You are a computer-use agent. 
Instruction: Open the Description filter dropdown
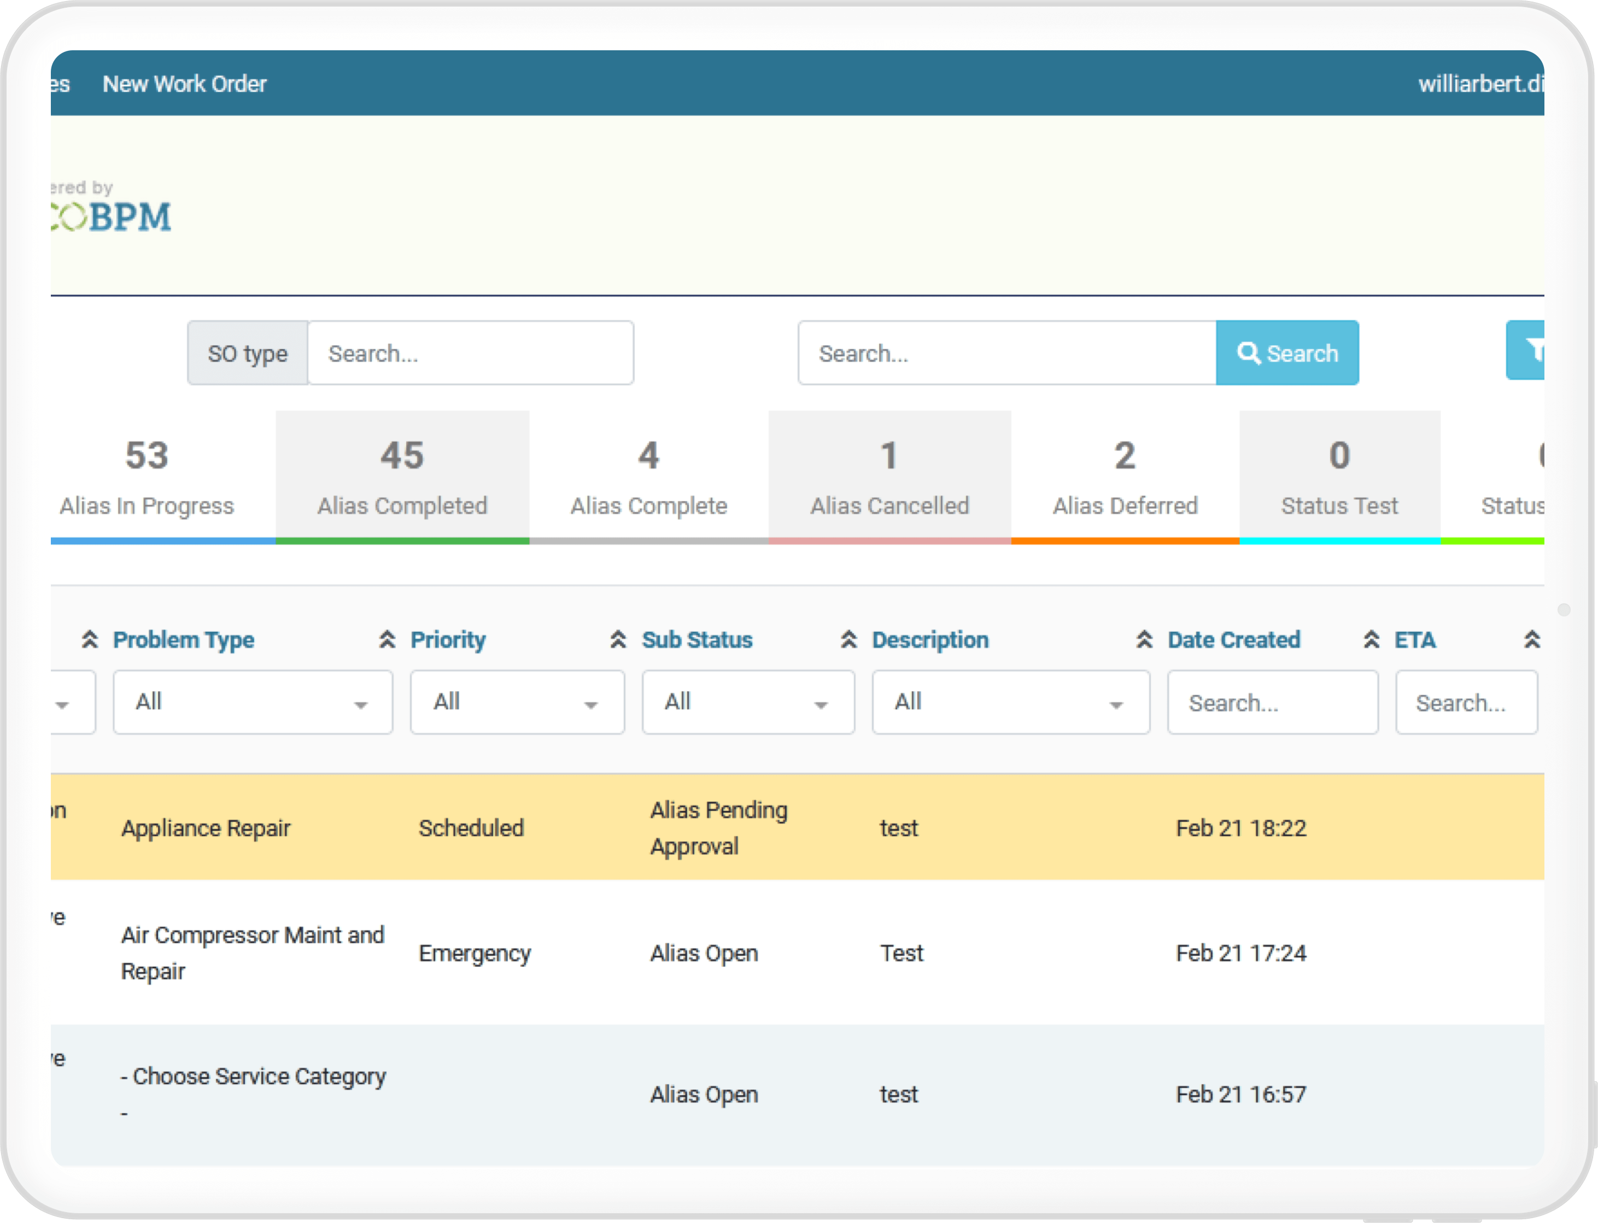[1011, 702]
